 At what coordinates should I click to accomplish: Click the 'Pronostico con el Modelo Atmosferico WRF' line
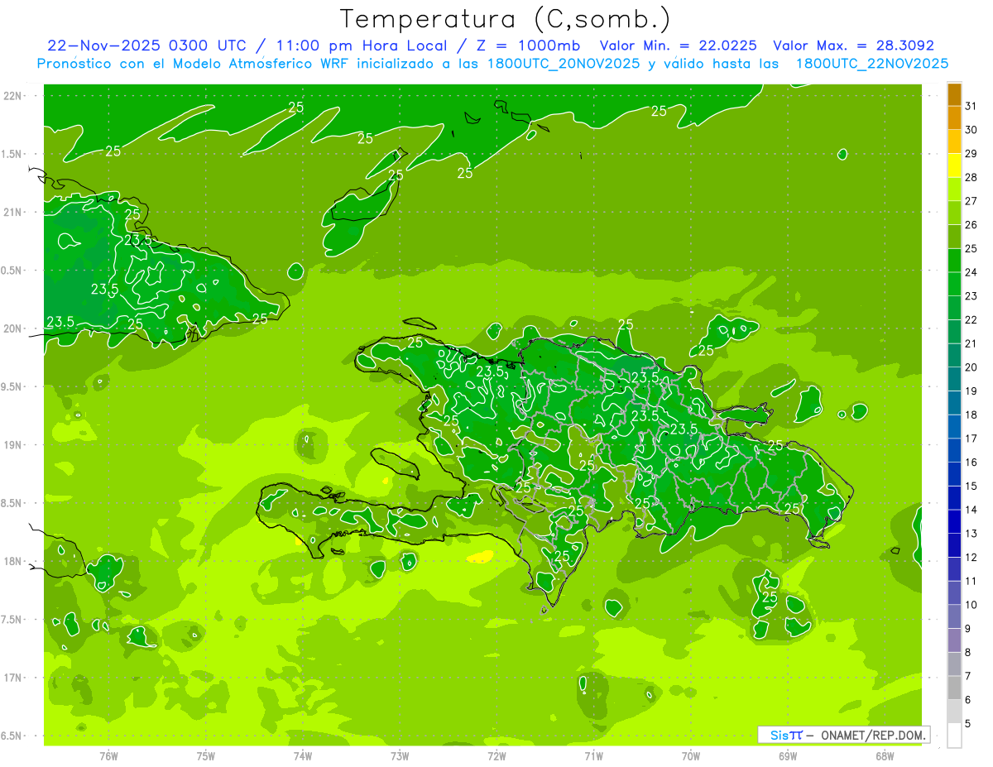click(x=492, y=64)
